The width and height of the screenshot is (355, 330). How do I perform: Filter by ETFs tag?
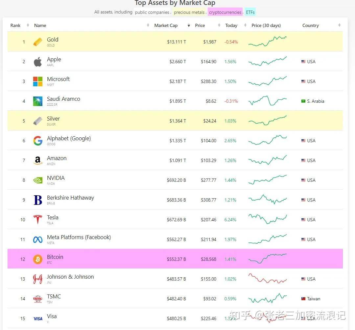click(250, 12)
